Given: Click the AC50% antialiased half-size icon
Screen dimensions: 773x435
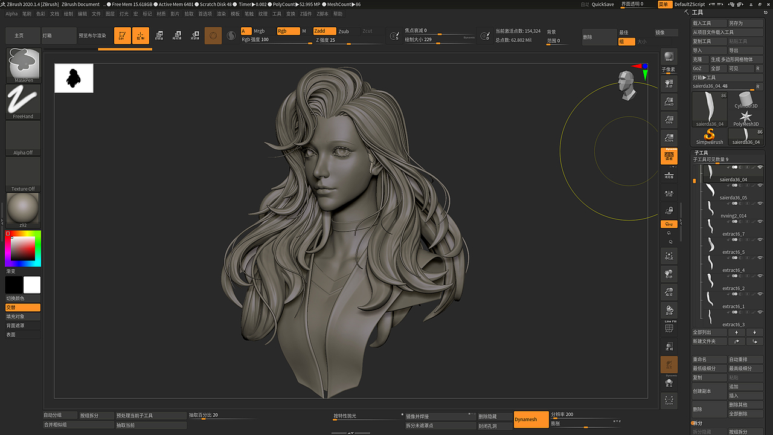Looking at the screenshot, I should (x=669, y=138).
